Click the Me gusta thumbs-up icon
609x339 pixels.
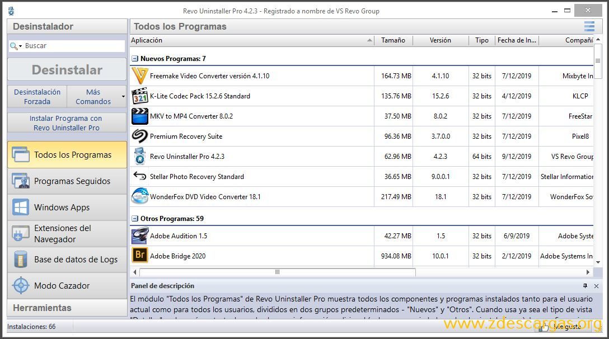tap(544, 327)
